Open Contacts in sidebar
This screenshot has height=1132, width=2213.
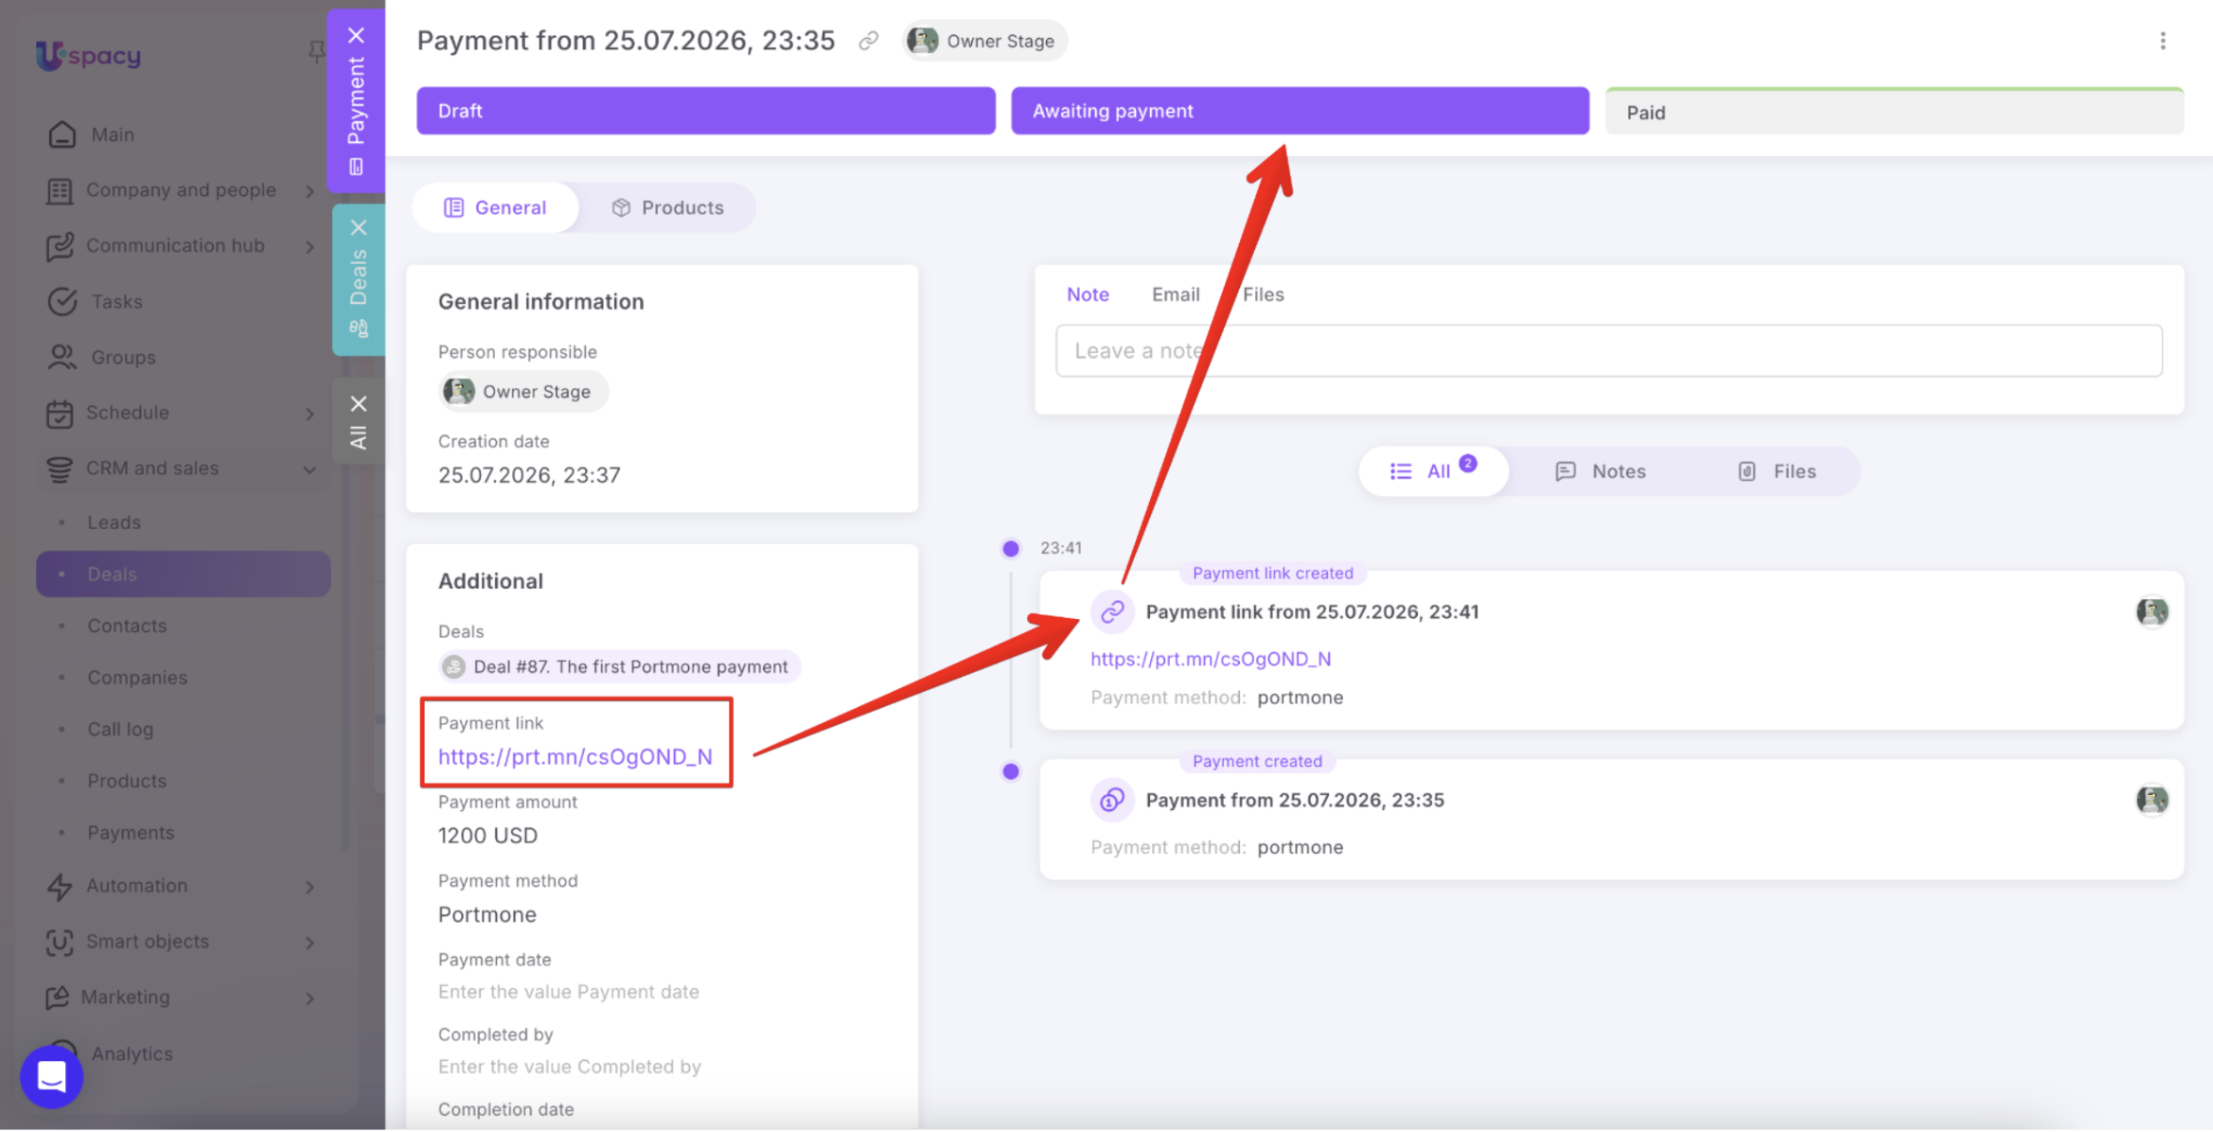(x=127, y=627)
